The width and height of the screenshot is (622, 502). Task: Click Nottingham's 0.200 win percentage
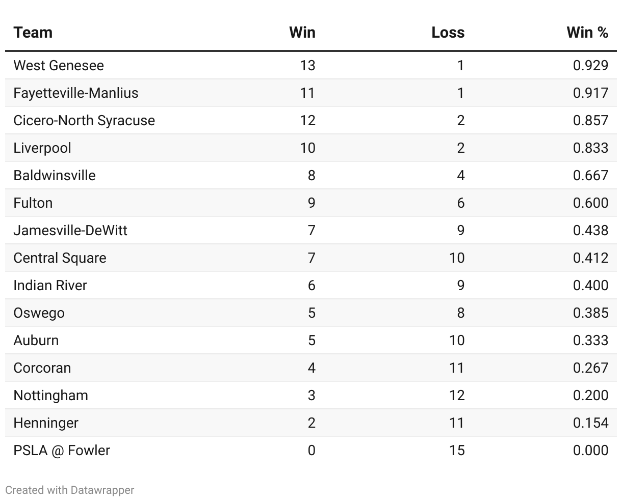pos(590,396)
